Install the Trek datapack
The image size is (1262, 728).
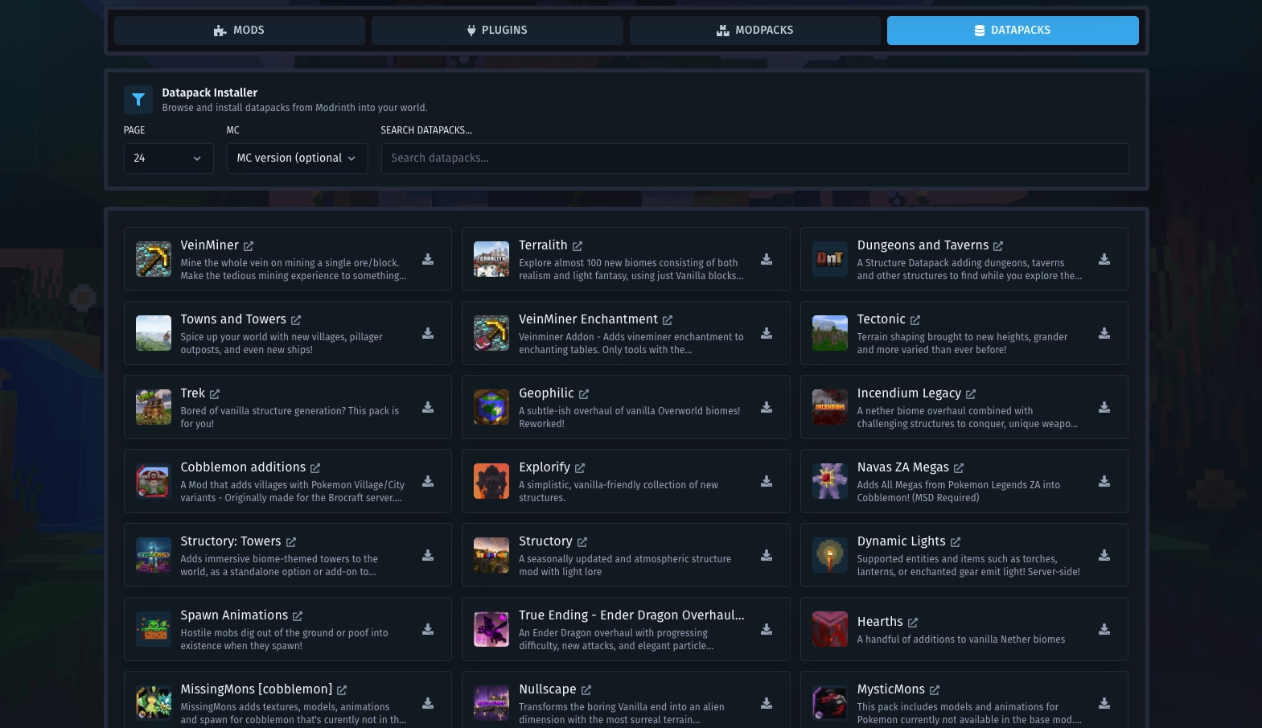(428, 407)
